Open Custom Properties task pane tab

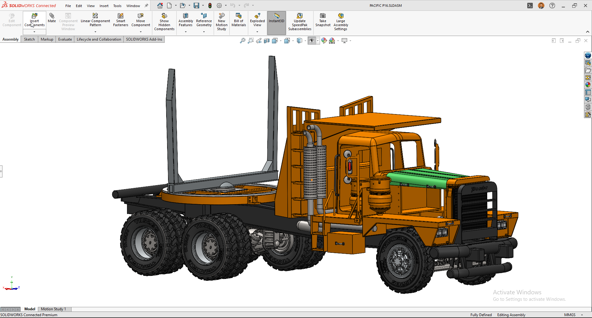pos(588,92)
